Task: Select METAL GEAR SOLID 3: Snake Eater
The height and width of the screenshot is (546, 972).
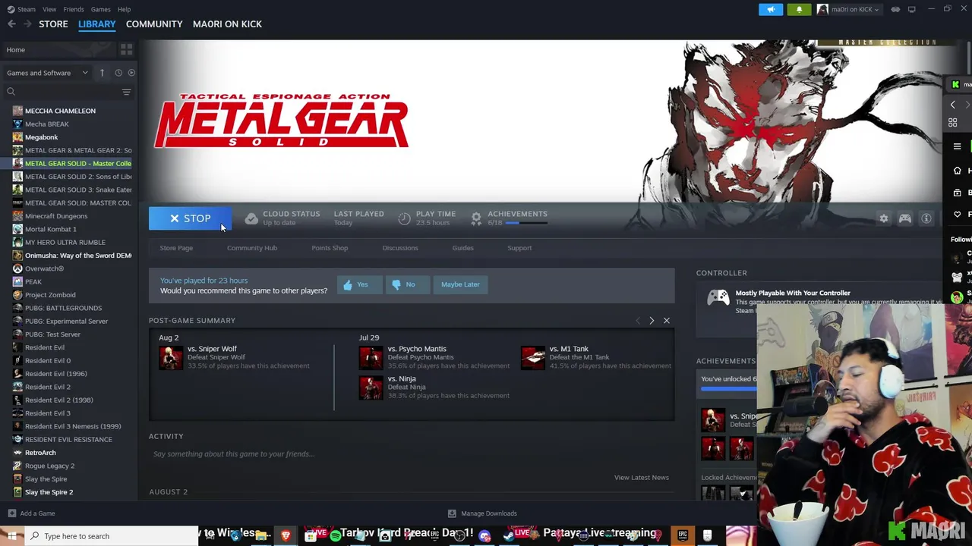Action: point(68,190)
